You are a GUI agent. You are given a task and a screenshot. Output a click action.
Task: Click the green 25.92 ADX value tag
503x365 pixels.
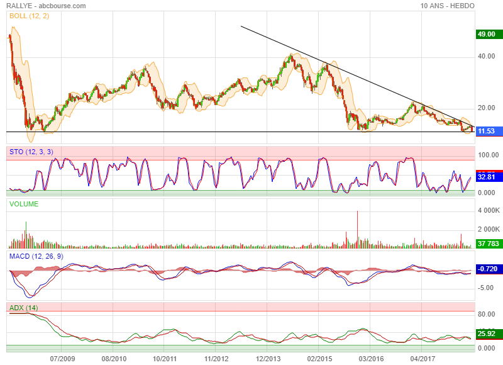point(487,334)
